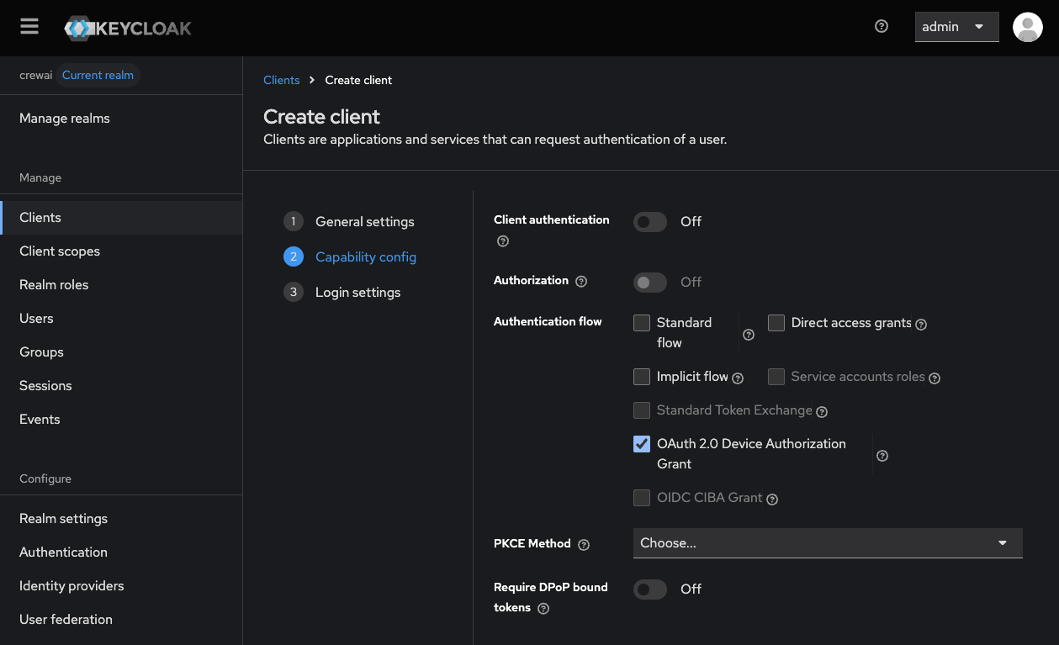The width and height of the screenshot is (1059, 645).
Task: Select Users in the sidebar
Action: coord(36,318)
